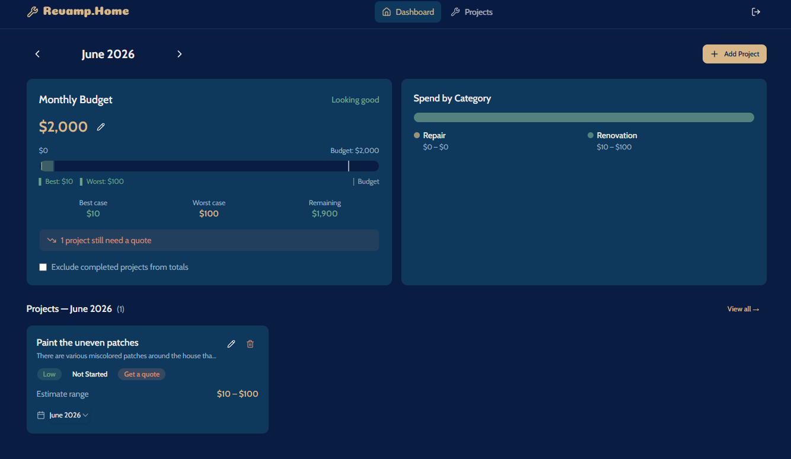Click the Add Project button
Screen dimensions: 791x459
(x=735, y=54)
